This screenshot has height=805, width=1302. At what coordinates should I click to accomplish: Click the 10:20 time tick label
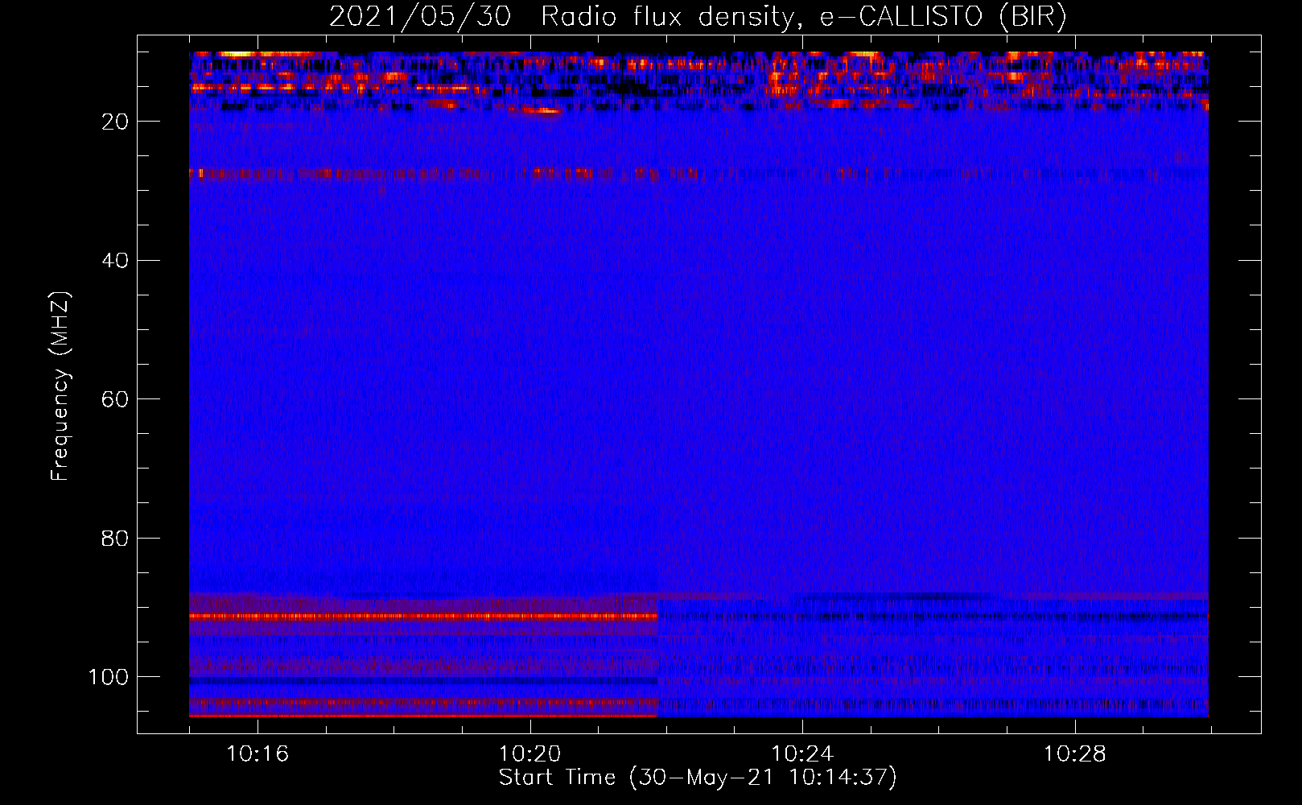529,753
